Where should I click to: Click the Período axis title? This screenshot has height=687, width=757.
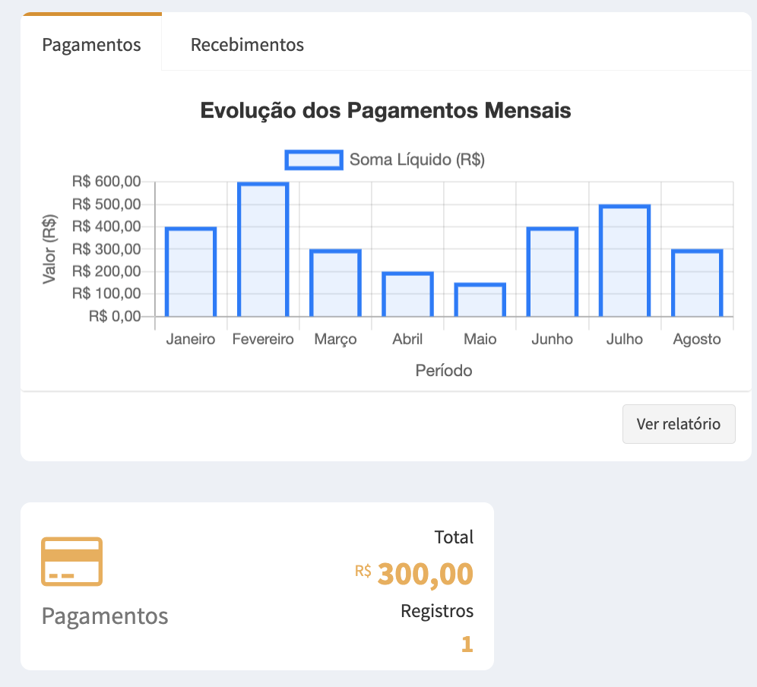(x=444, y=371)
